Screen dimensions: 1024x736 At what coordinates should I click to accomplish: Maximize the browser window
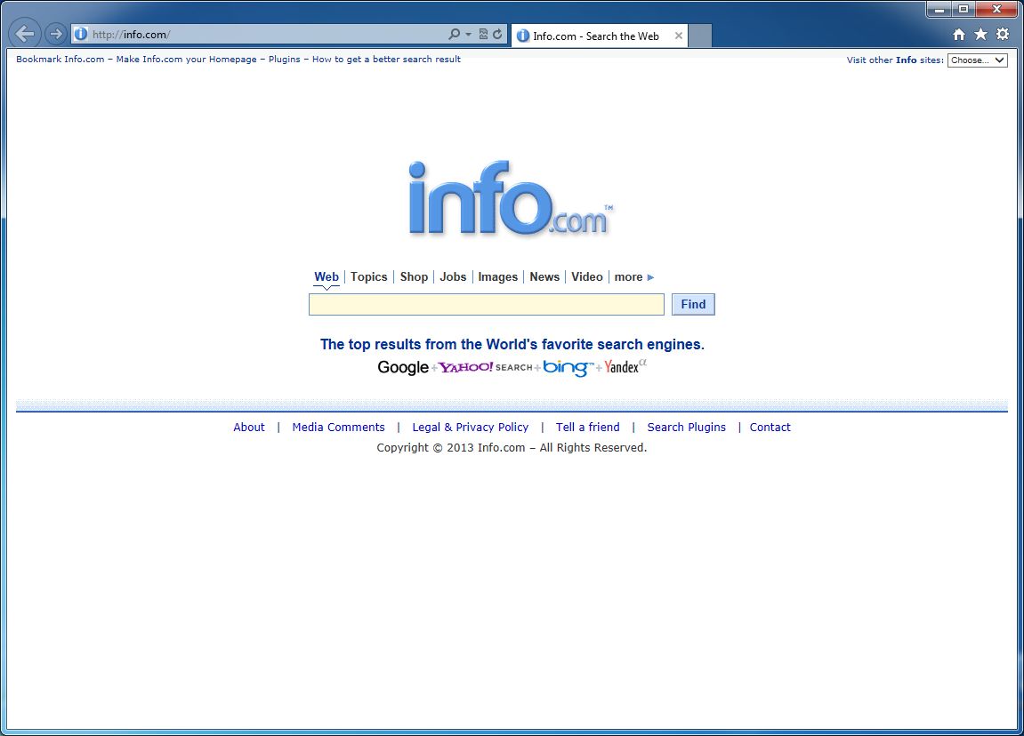pos(964,9)
